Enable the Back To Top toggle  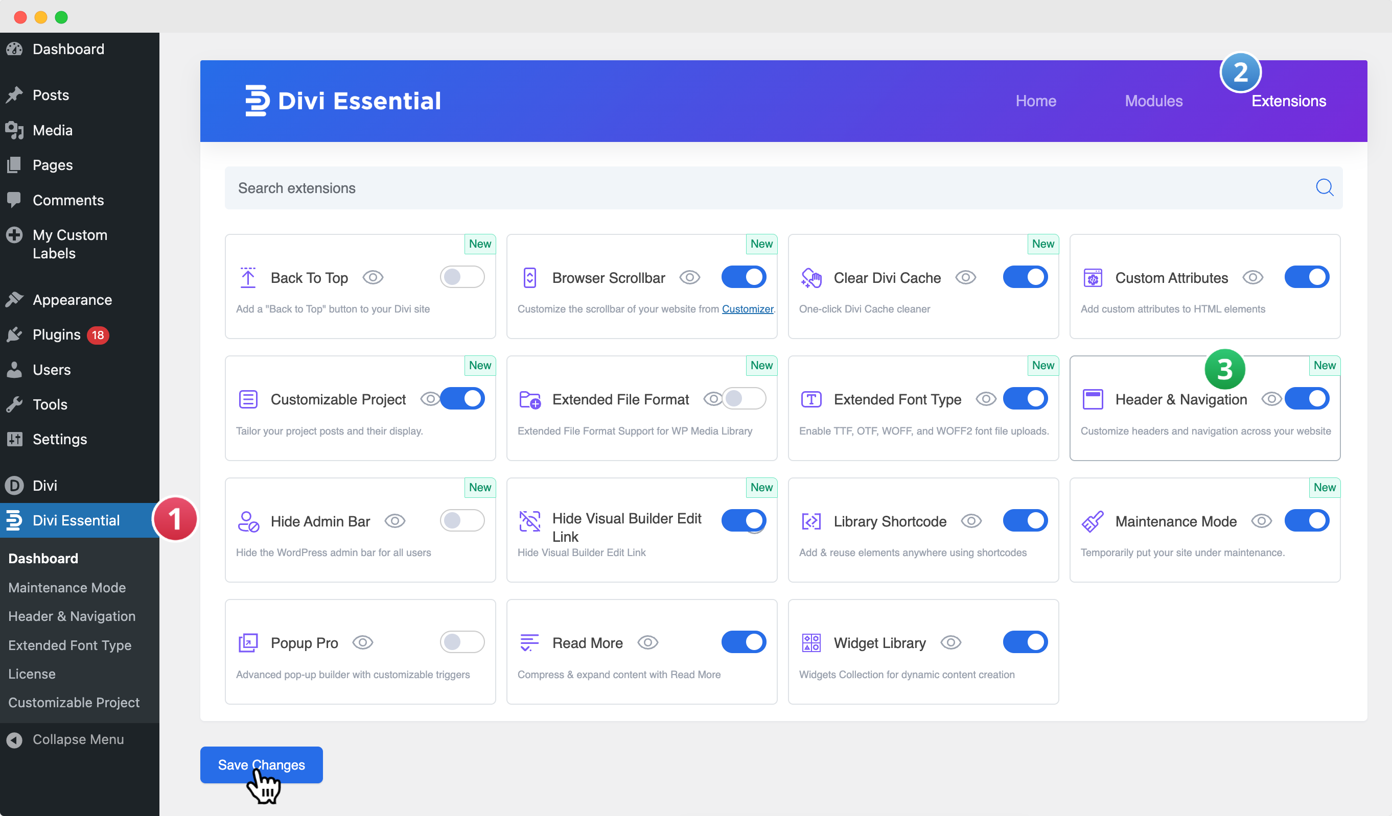[462, 277]
